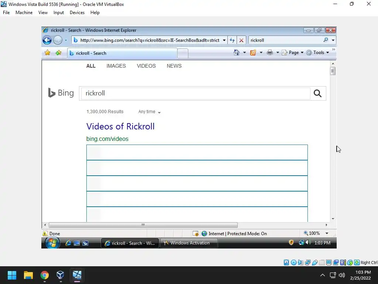Expand the recent pages dropdown arrow
Screen dimensions: 378x284
66,40
